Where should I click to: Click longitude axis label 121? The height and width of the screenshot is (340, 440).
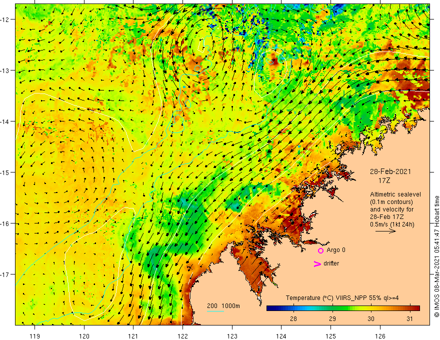pos(133,336)
